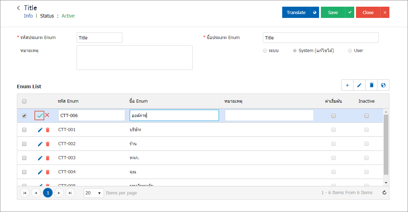Click the หจก. name cell
Image resolution: width=408 pixels, height=212 pixels.
[134, 158]
